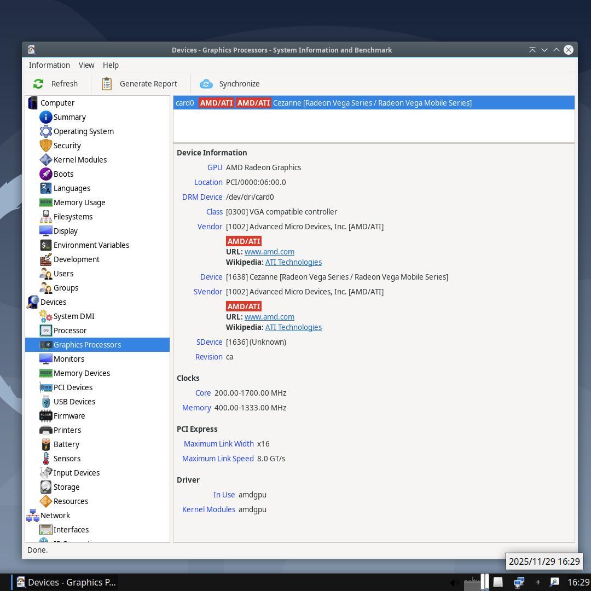Click the Synchronize cloud icon
Screen dimensions: 591x591
pyautogui.click(x=206, y=84)
